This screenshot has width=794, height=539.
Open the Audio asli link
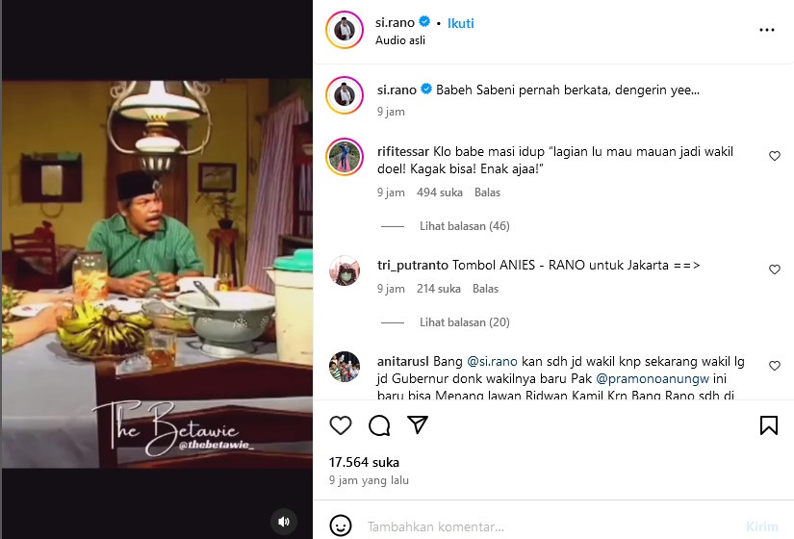pos(400,40)
